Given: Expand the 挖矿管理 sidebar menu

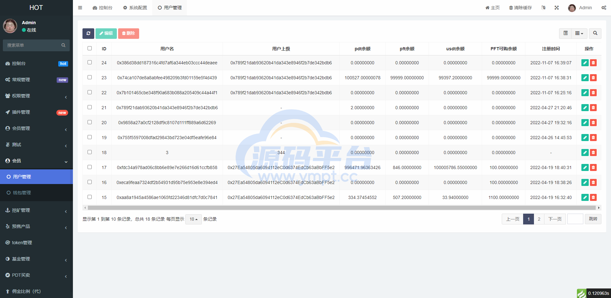Looking at the screenshot, I should click(x=36, y=210).
